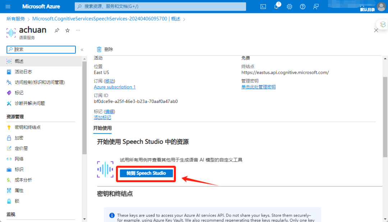Click the help question mark icon

pos(302,7)
